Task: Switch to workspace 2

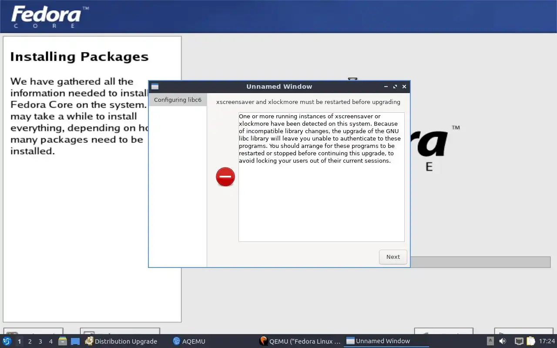Action: [30, 341]
